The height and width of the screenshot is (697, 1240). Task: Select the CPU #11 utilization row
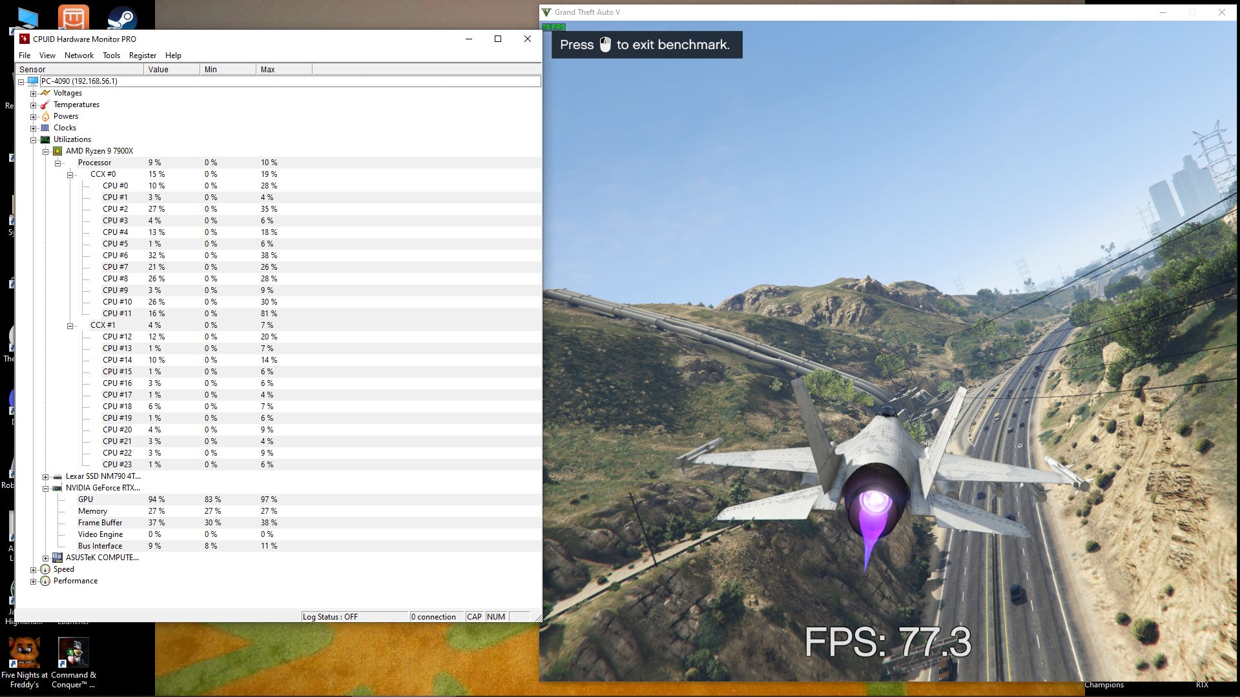click(x=117, y=314)
